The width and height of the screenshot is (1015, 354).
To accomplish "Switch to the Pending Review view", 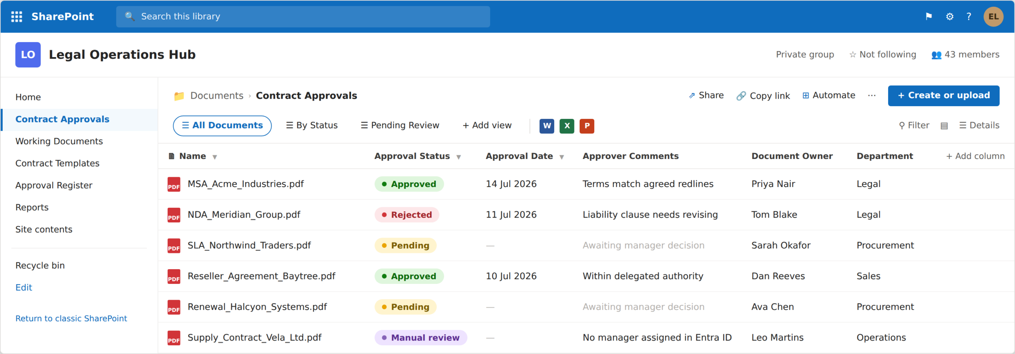I will coord(400,125).
